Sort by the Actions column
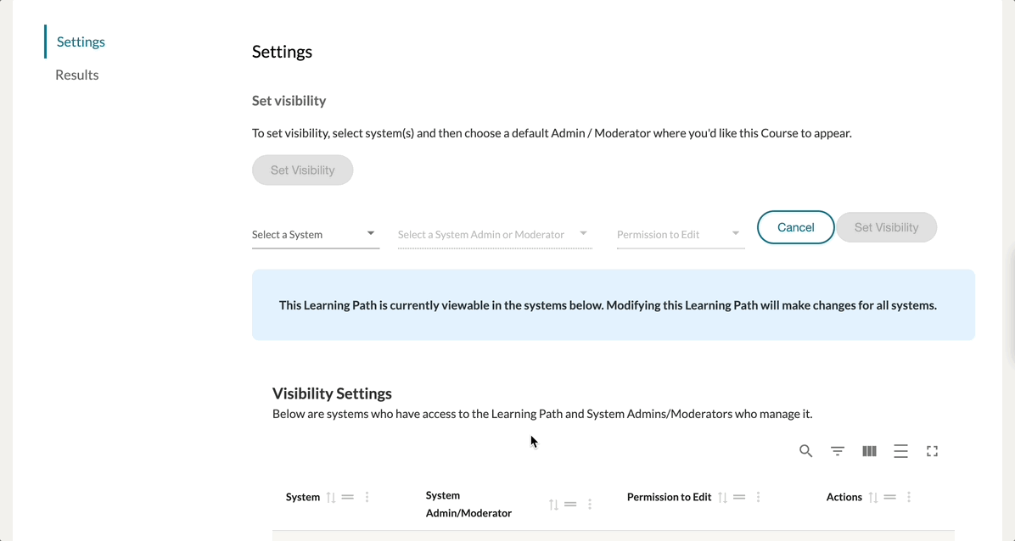The image size is (1015, 541). (873, 498)
